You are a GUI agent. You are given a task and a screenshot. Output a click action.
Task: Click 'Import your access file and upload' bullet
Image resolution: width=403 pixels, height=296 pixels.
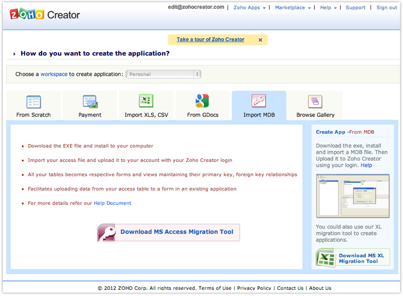tap(130, 160)
